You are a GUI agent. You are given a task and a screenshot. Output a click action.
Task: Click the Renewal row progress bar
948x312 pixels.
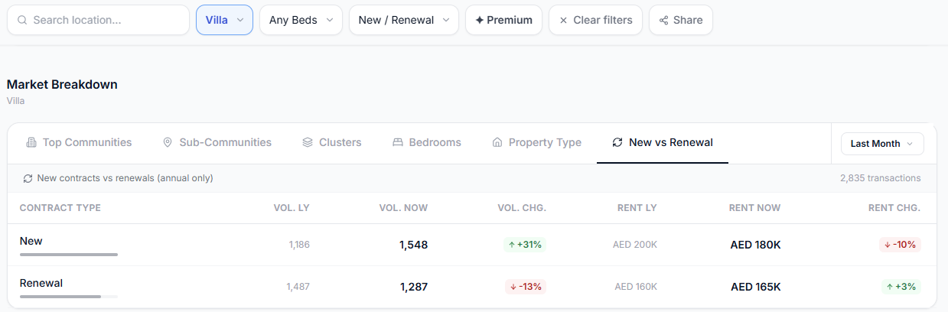pos(69,296)
